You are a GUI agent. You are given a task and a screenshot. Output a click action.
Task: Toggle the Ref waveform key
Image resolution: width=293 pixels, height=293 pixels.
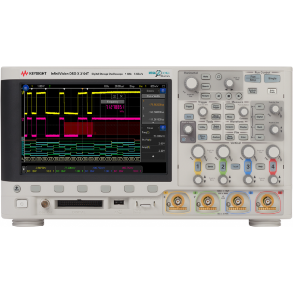click(259, 137)
